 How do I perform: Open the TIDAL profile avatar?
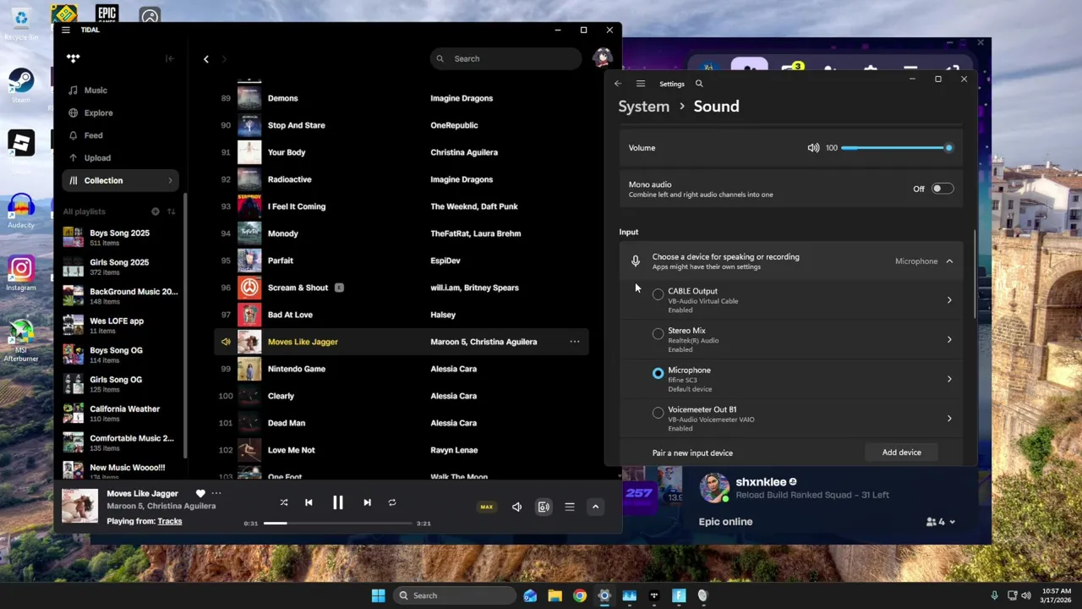tap(602, 58)
